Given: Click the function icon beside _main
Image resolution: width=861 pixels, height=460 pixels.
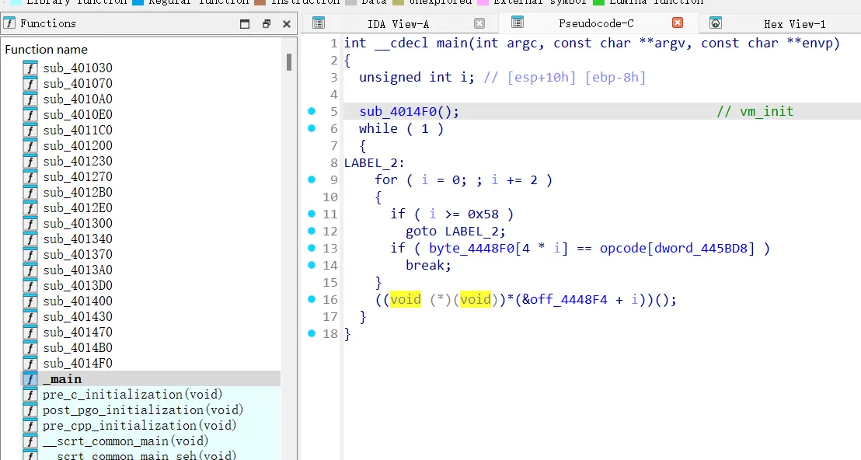Looking at the screenshot, I should pos(30,379).
